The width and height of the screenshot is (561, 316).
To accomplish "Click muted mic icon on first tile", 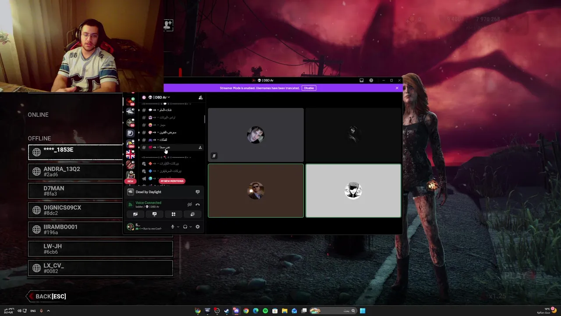I will tap(214, 156).
